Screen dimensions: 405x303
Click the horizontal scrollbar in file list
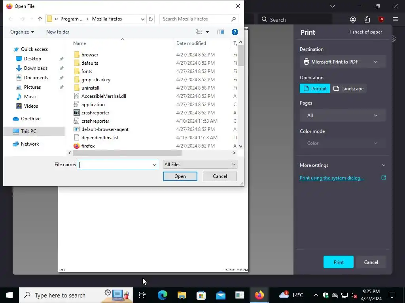click(x=127, y=153)
